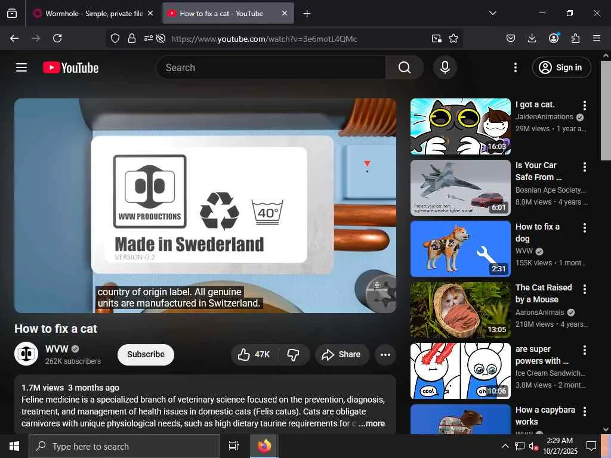Open WVW channel avatar
This screenshot has width=611, height=458.
pos(26,354)
